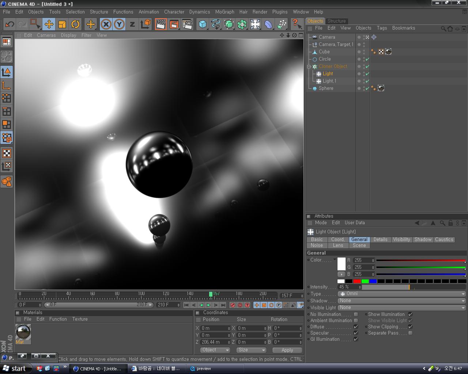Switch to Model mode in left palette
This screenshot has height=374, width=468.
(x=7, y=72)
